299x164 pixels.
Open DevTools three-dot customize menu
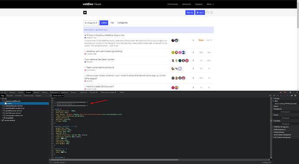point(294,92)
